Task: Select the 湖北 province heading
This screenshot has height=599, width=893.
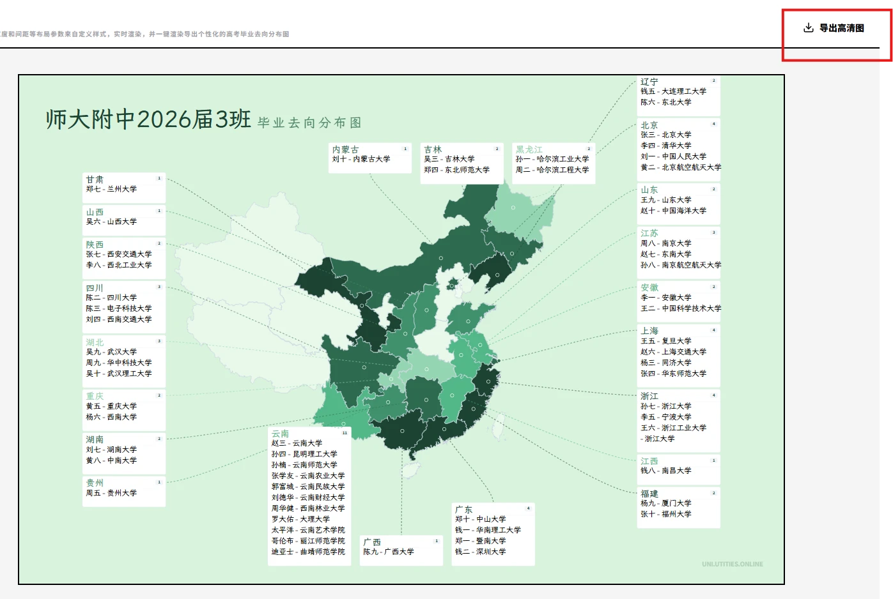Action: click(x=95, y=342)
